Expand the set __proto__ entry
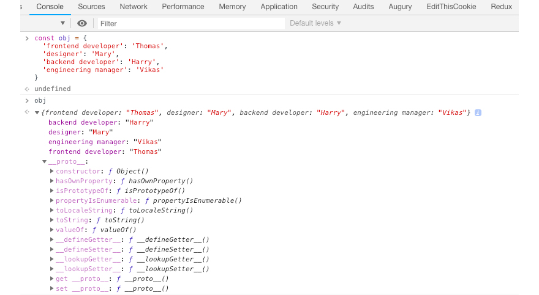Screen dimensions: 539x295 51,288
